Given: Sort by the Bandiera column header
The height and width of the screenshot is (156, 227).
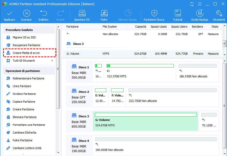Looking at the screenshot, I should click(197, 27).
